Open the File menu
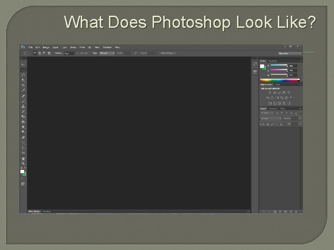Viewport: 334px width, 250px height. pos(31,47)
